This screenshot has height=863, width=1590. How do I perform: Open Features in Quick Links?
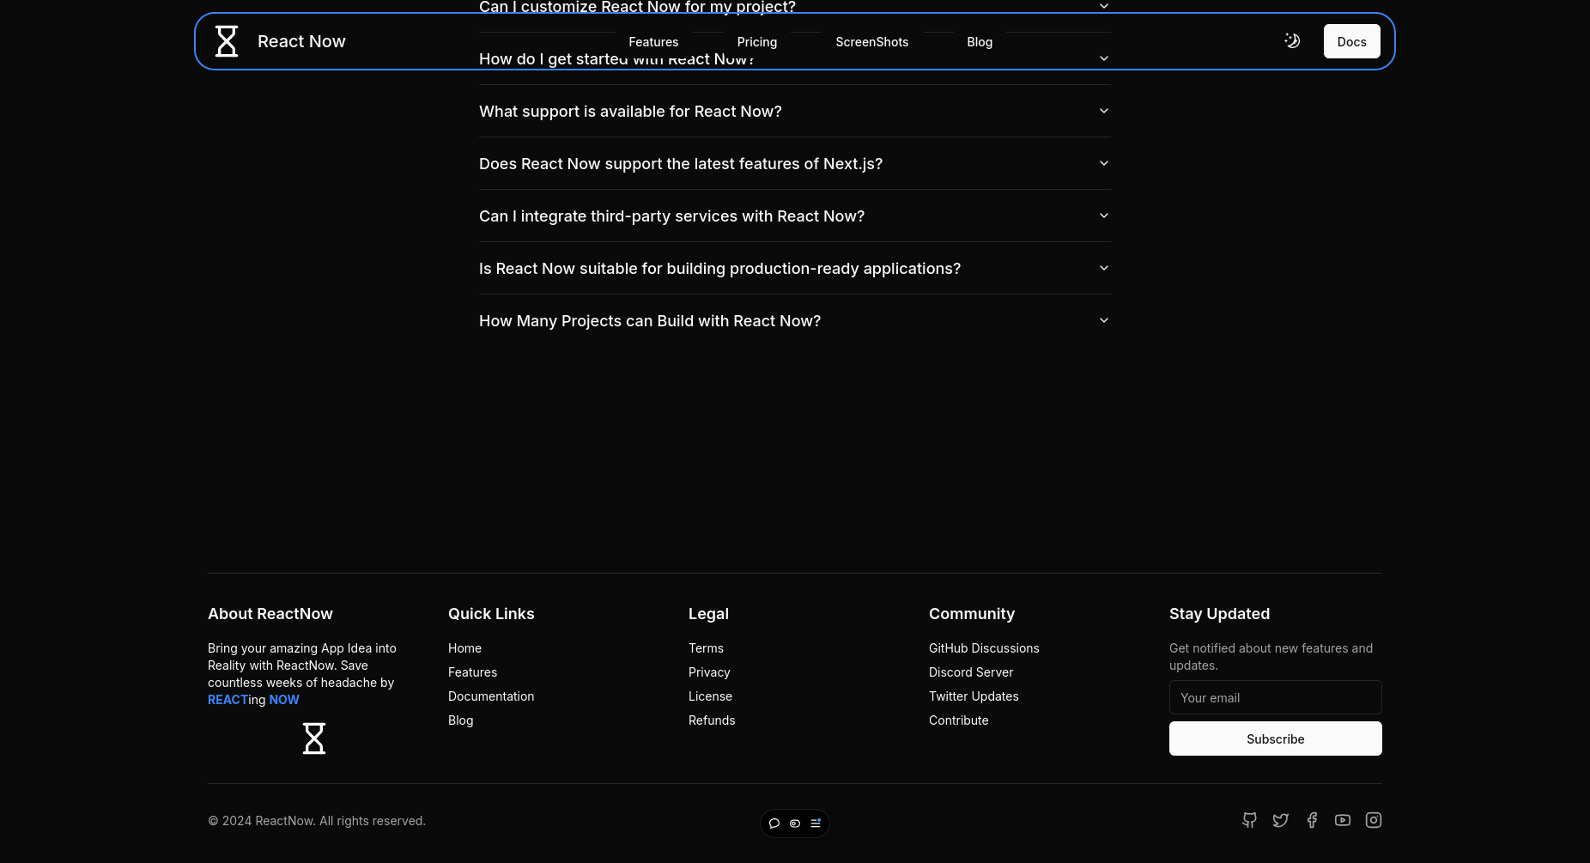coord(472,672)
